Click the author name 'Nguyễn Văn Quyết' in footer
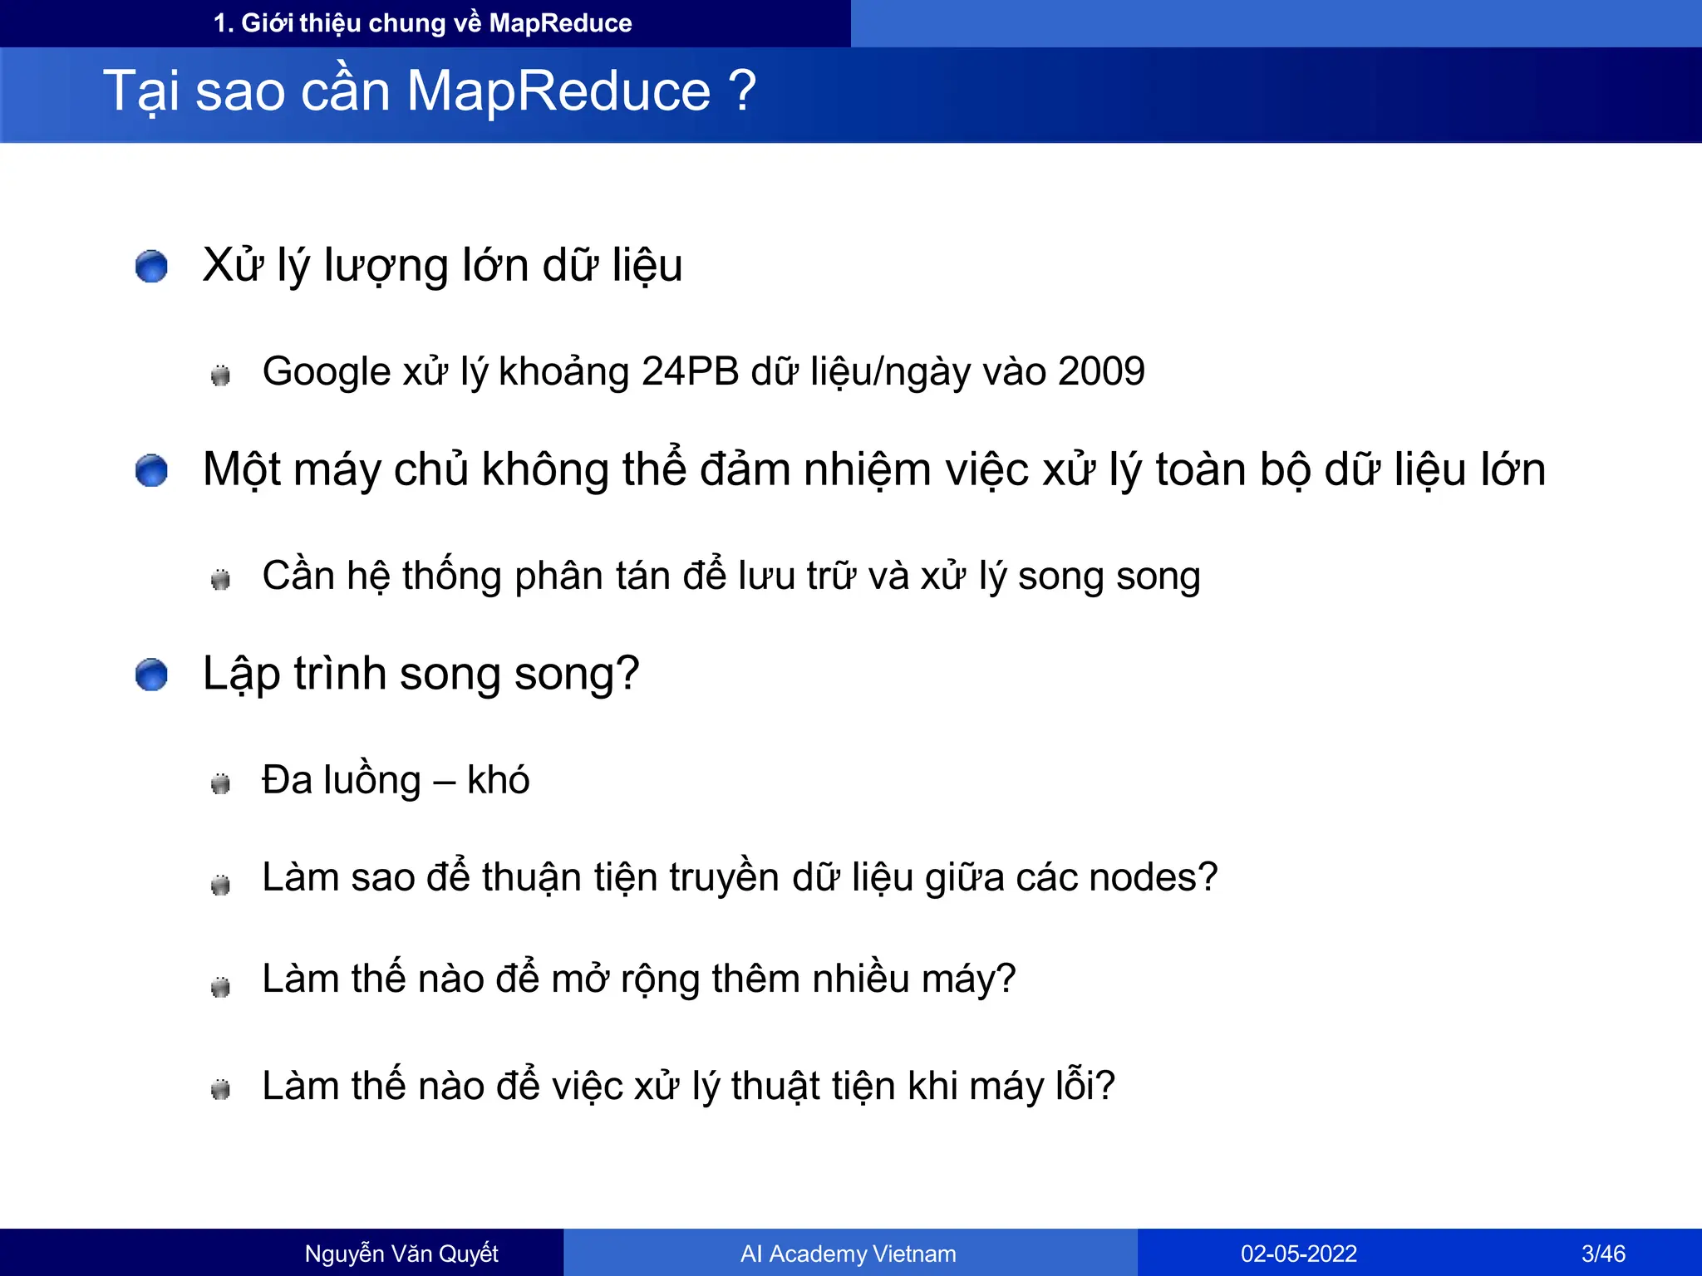1702x1276 pixels. pos(401,1254)
